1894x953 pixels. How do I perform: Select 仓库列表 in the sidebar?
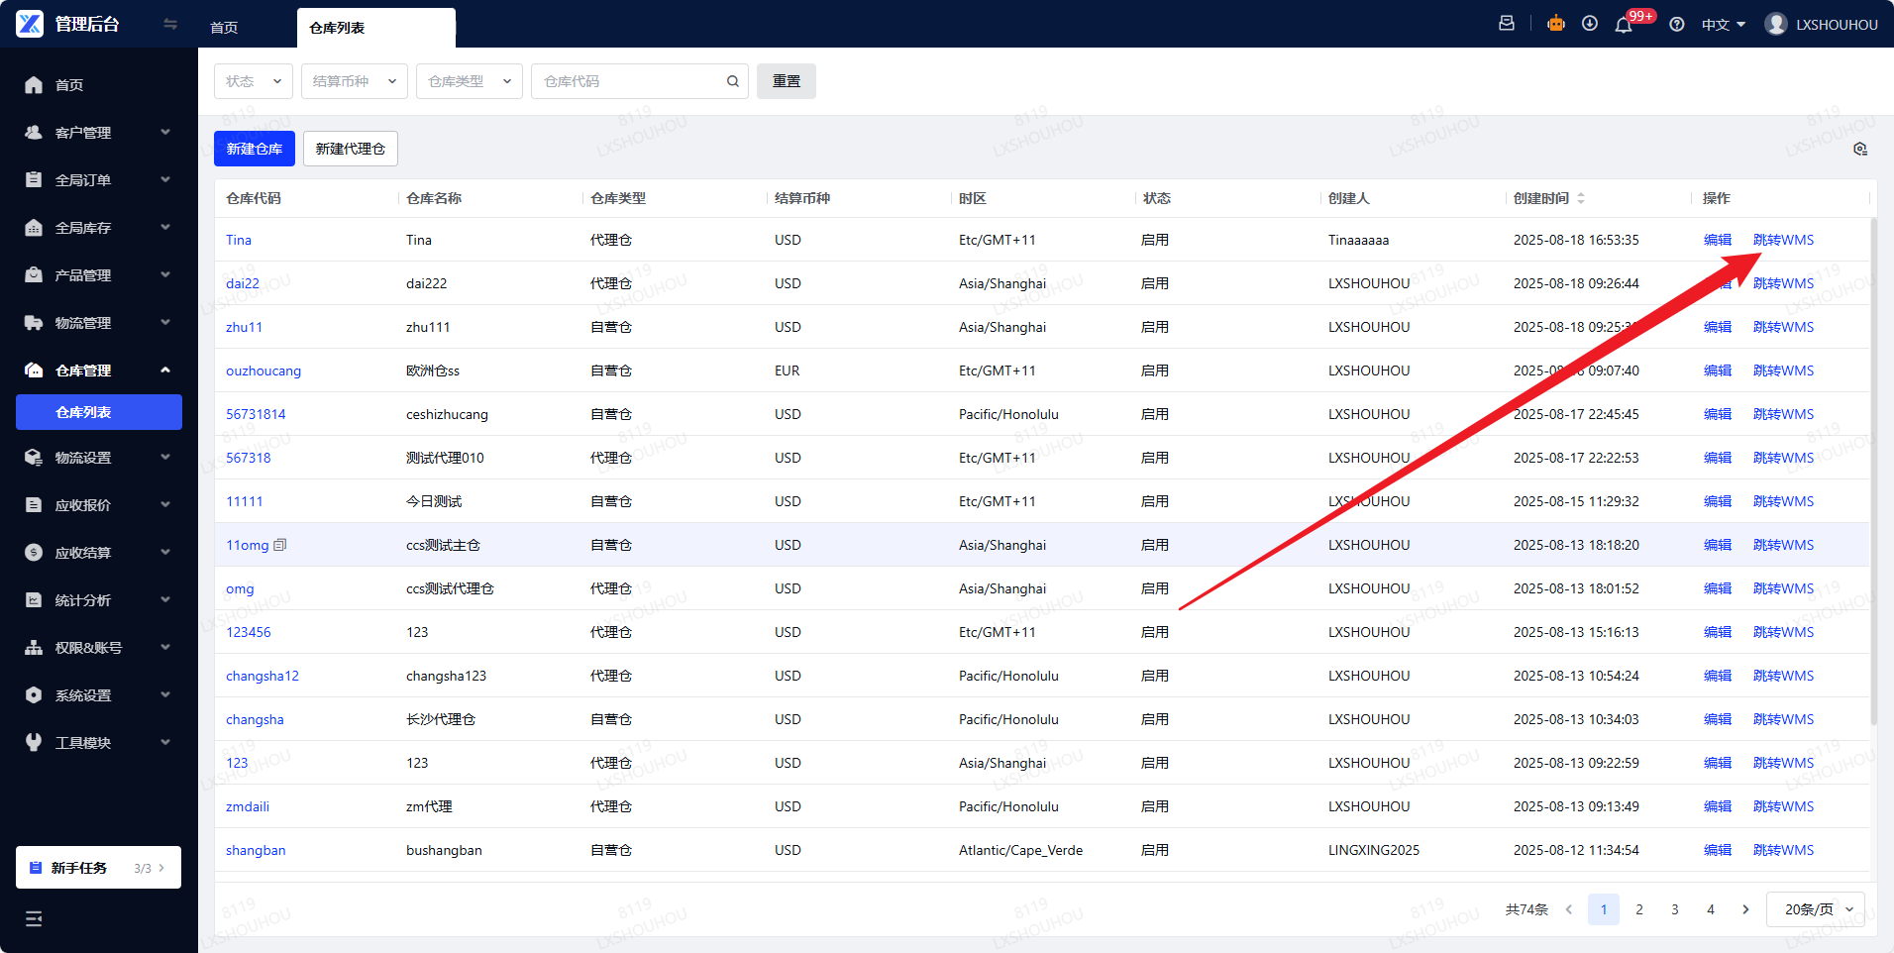pos(98,412)
